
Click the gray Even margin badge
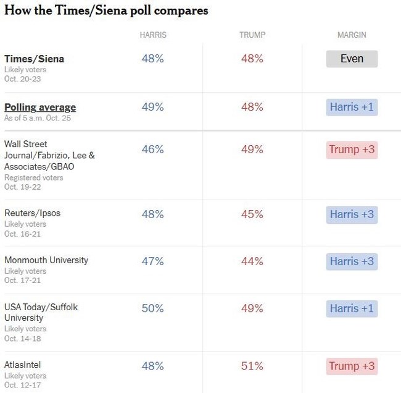click(352, 59)
